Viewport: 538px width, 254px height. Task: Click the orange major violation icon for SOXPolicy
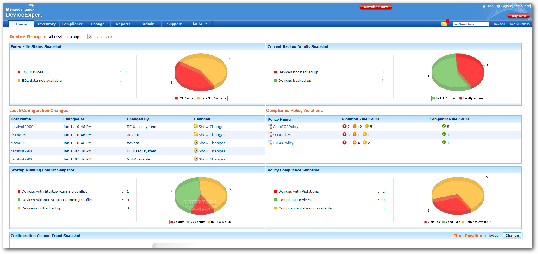(x=354, y=134)
